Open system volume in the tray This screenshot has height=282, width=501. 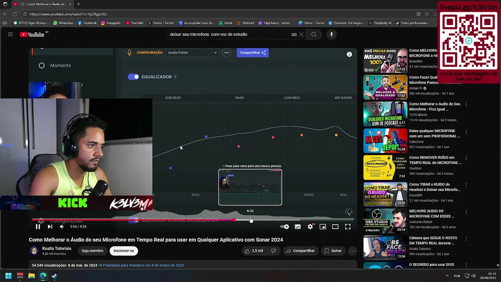tap(474, 276)
